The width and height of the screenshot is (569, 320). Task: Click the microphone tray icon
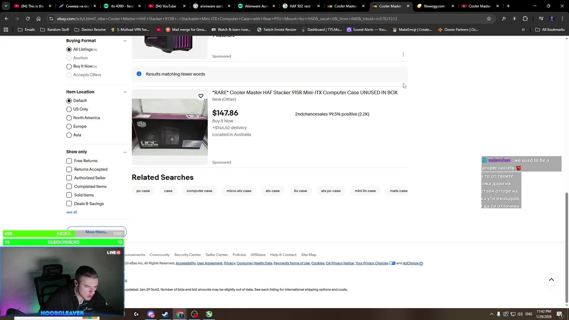pyautogui.click(x=498, y=314)
